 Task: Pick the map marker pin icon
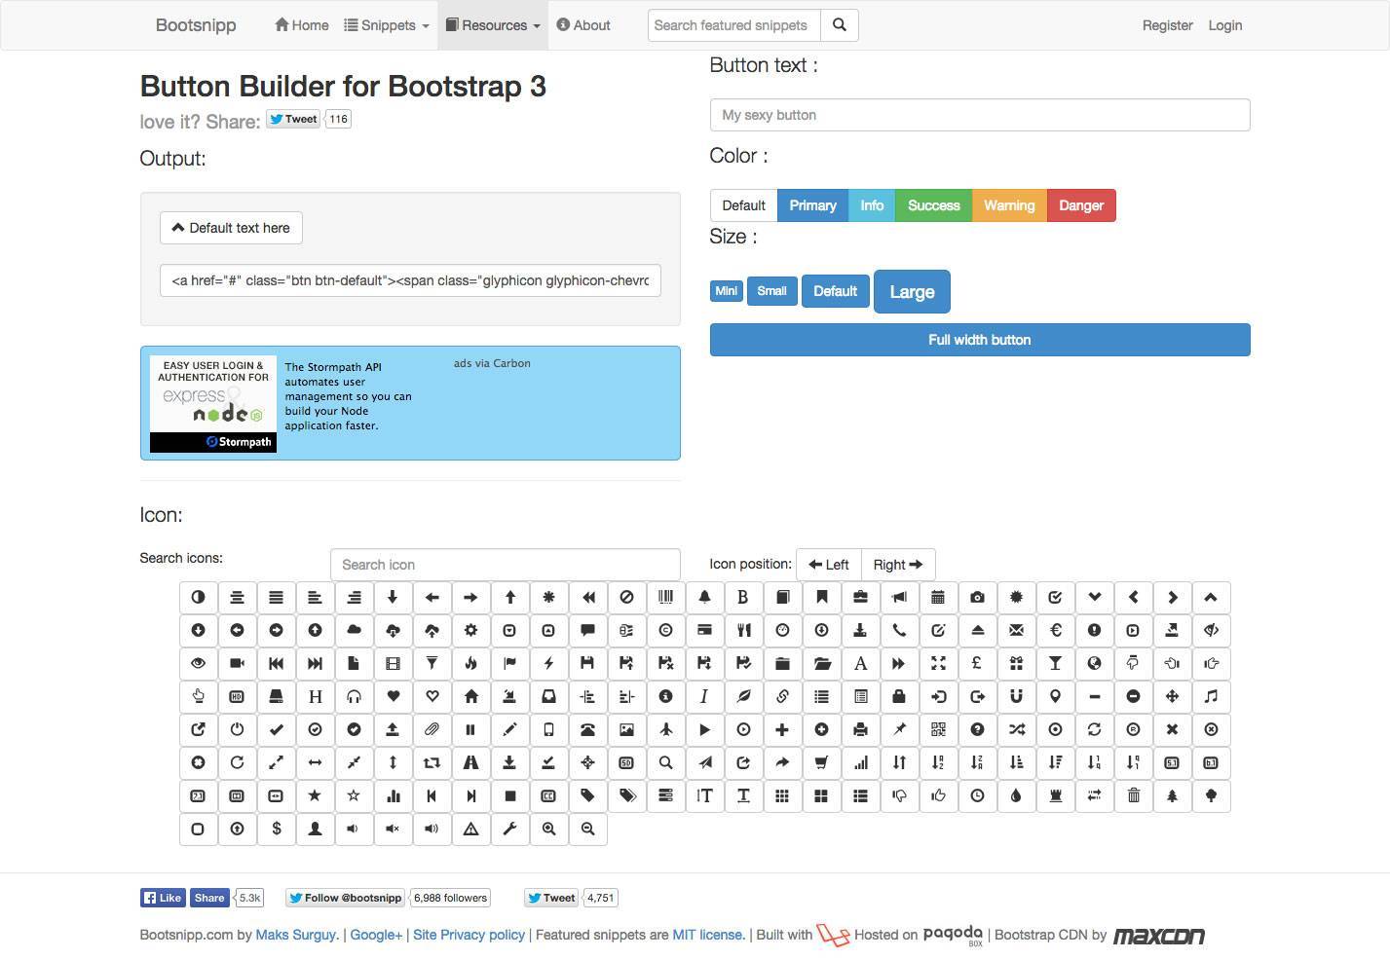coord(1055,696)
